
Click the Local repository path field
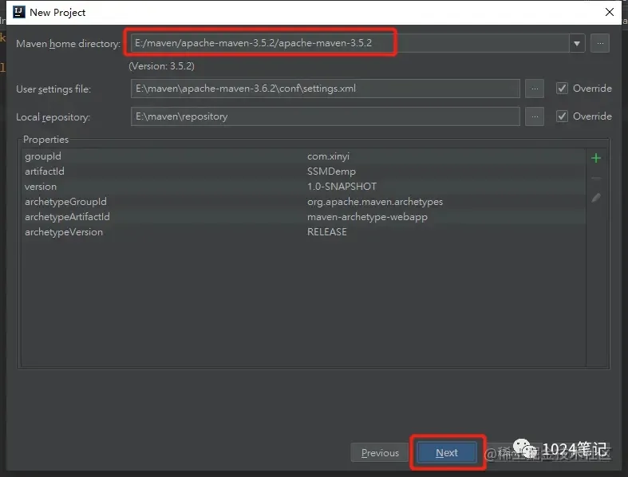point(326,116)
